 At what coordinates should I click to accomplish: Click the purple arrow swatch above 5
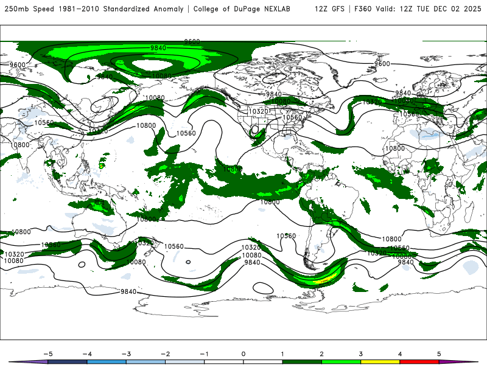tap(455, 362)
